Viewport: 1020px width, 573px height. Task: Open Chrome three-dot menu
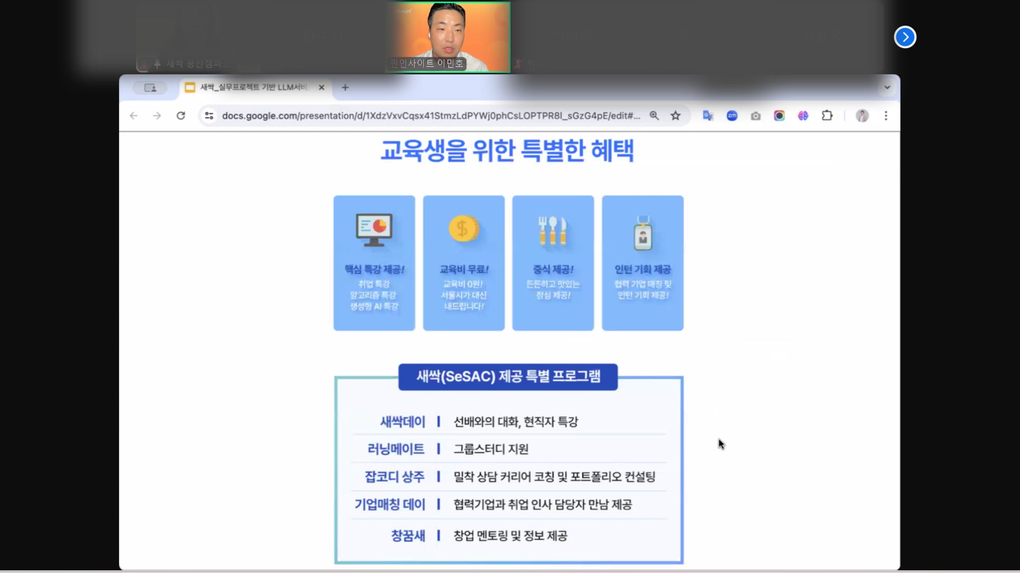click(x=886, y=116)
